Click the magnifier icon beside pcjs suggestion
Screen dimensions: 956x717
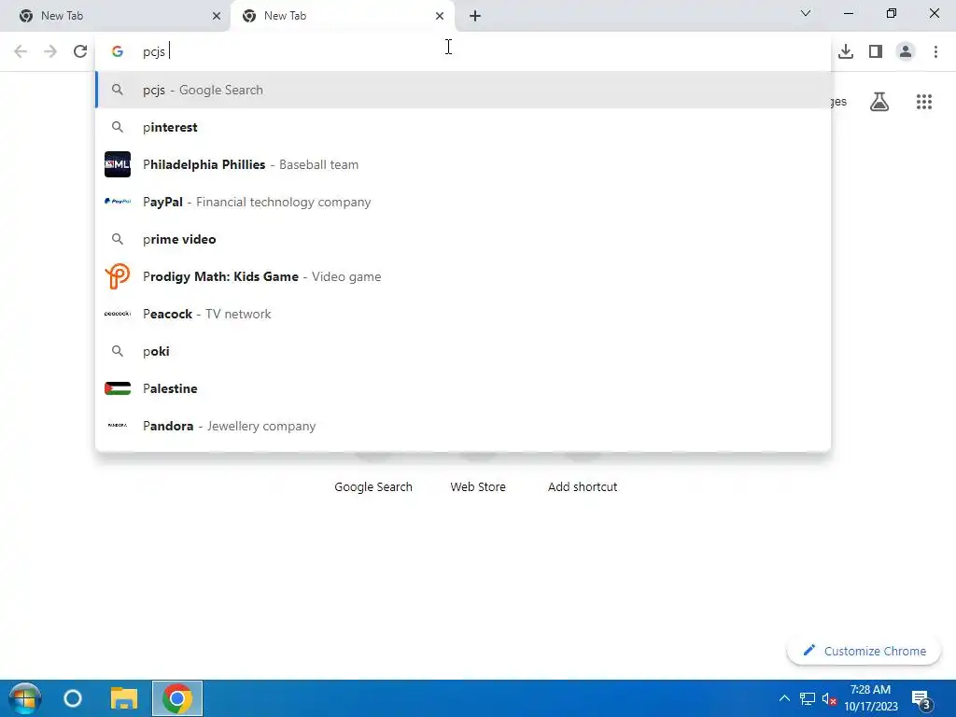click(x=118, y=91)
